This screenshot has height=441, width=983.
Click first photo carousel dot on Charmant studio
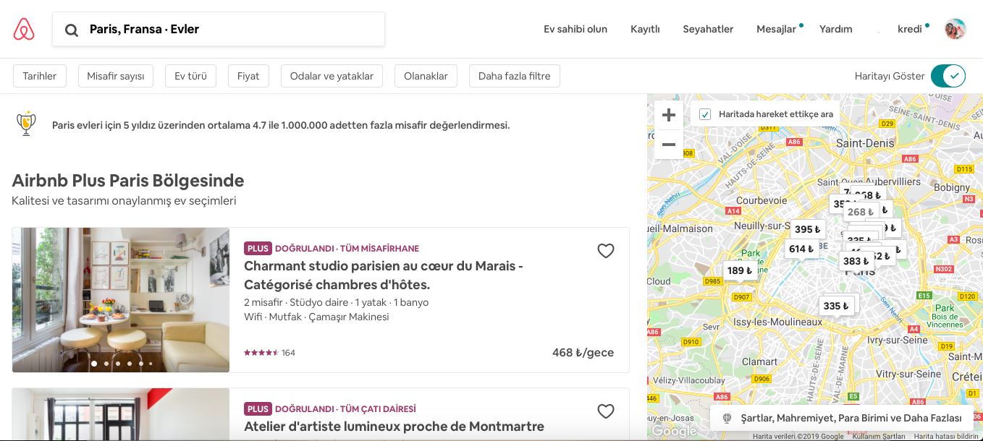(94, 364)
